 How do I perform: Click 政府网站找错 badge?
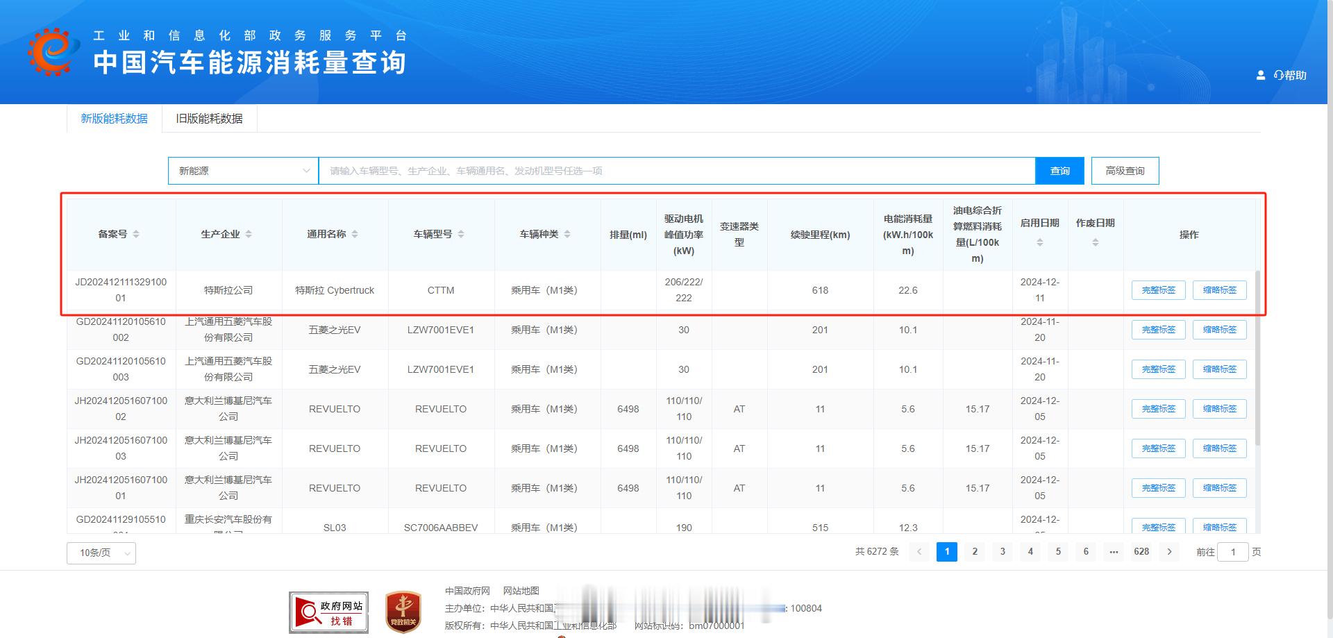click(x=329, y=612)
